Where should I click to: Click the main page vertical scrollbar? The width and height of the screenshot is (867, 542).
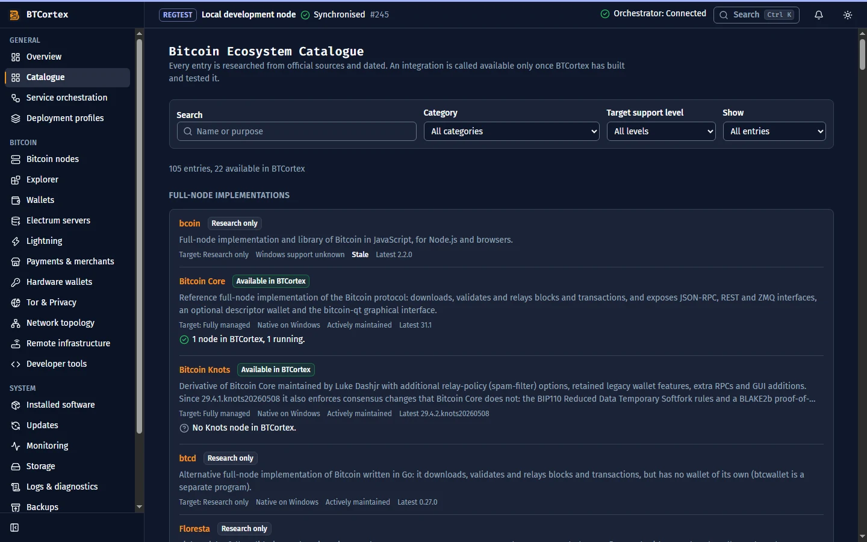[862, 54]
